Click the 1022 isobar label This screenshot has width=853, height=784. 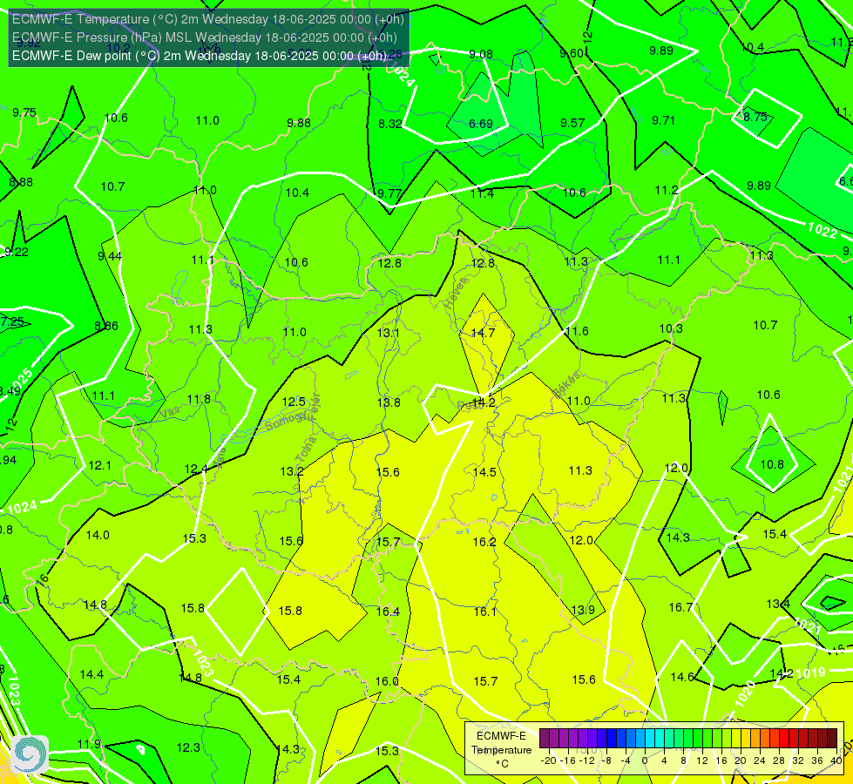(822, 231)
